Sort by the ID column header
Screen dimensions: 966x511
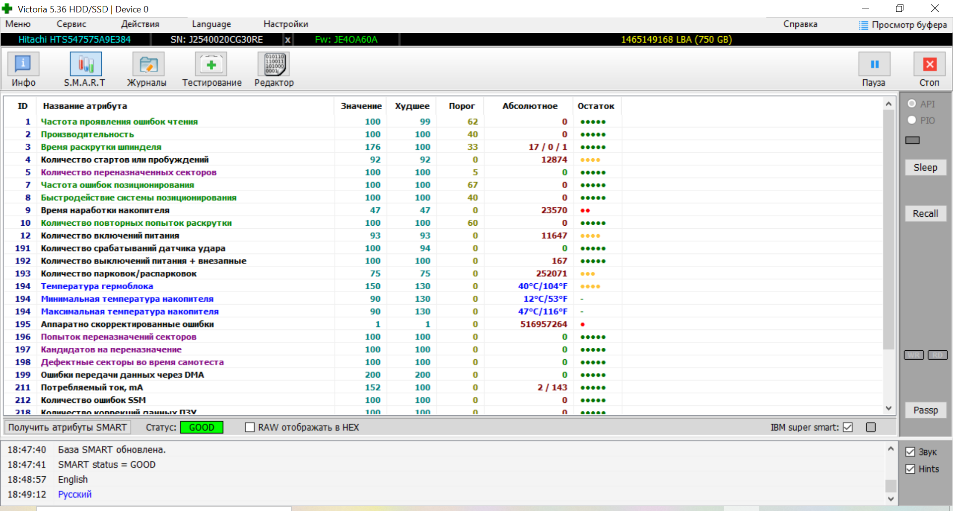pos(22,106)
